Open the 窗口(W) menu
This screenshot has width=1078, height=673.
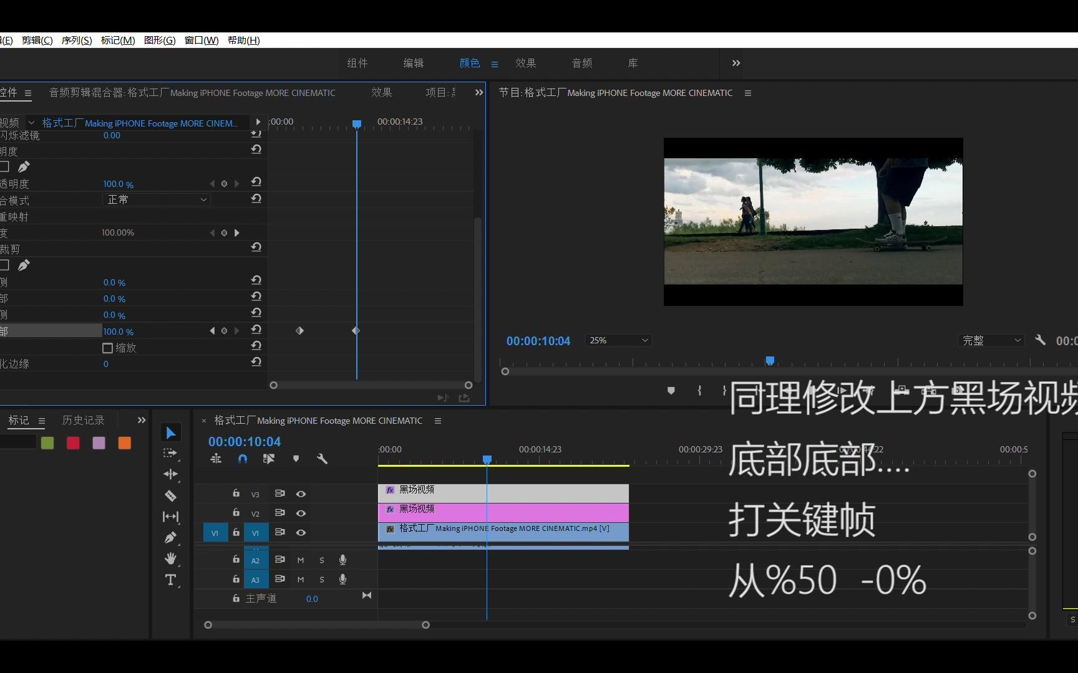(201, 41)
